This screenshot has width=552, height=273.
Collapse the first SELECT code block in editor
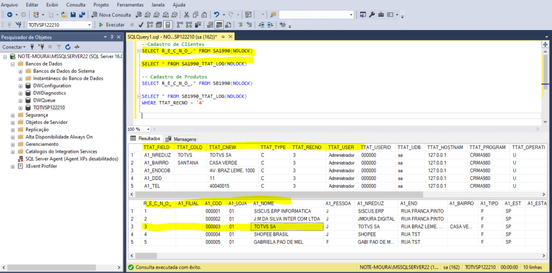[x=139, y=51]
